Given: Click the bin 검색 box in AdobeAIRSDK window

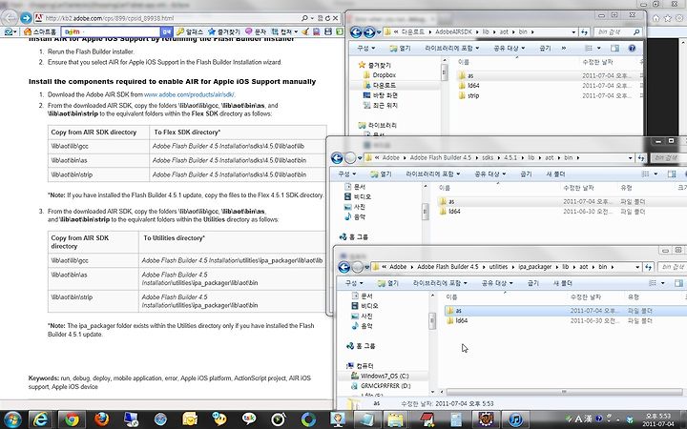Looking at the screenshot, I should pyautogui.click(x=617, y=32).
